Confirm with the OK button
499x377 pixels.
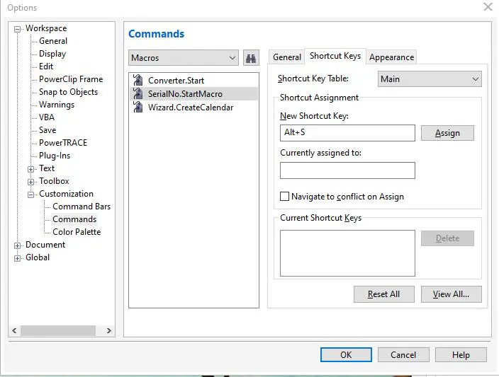coord(346,355)
